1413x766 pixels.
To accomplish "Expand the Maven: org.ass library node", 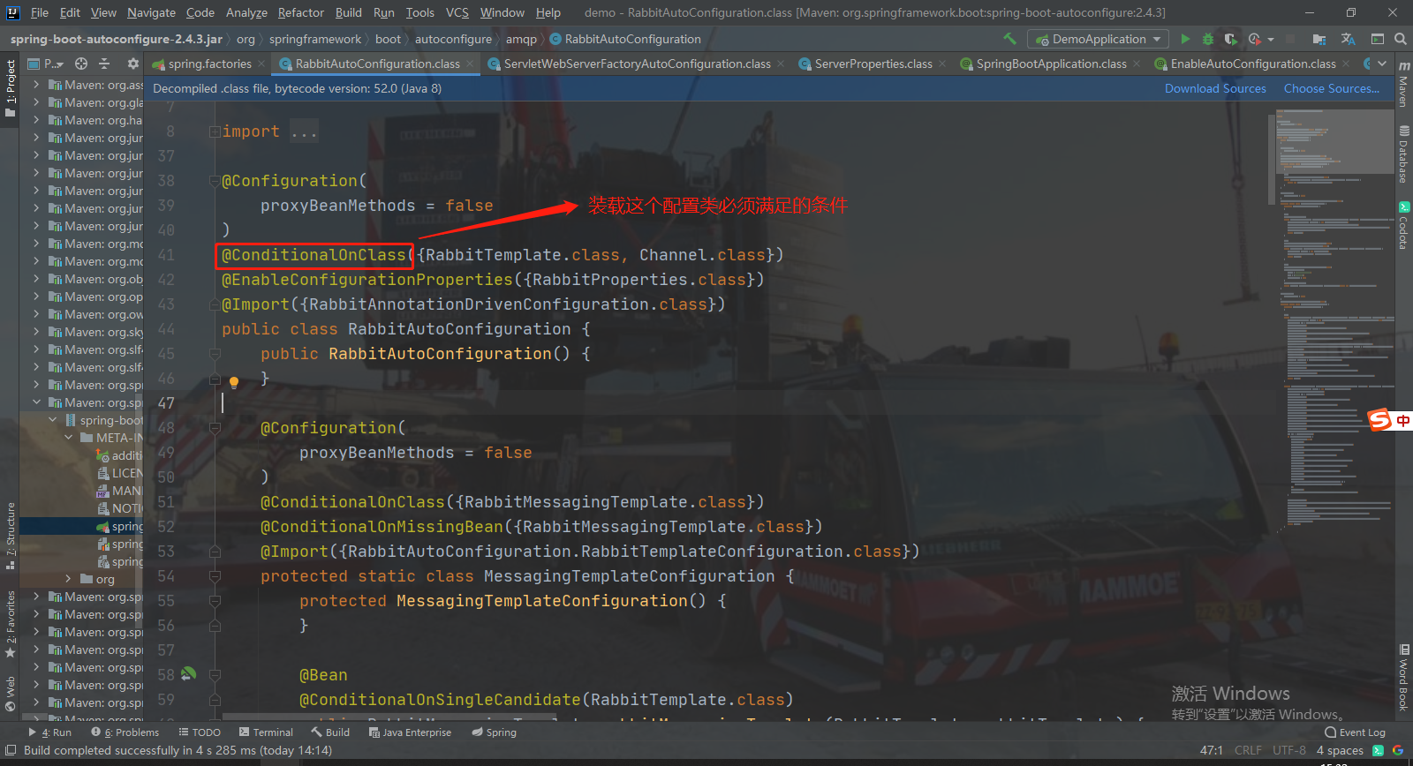I will click(x=36, y=85).
